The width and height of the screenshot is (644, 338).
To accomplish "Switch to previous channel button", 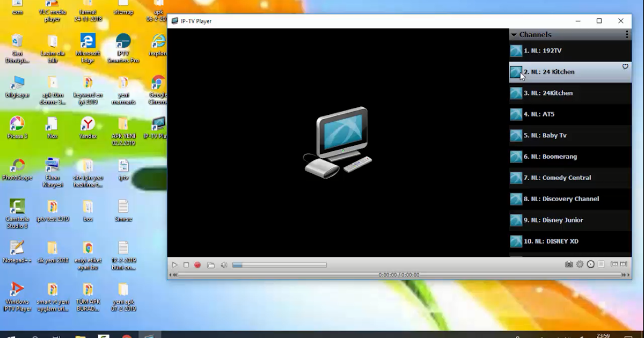I will tap(614, 264).
